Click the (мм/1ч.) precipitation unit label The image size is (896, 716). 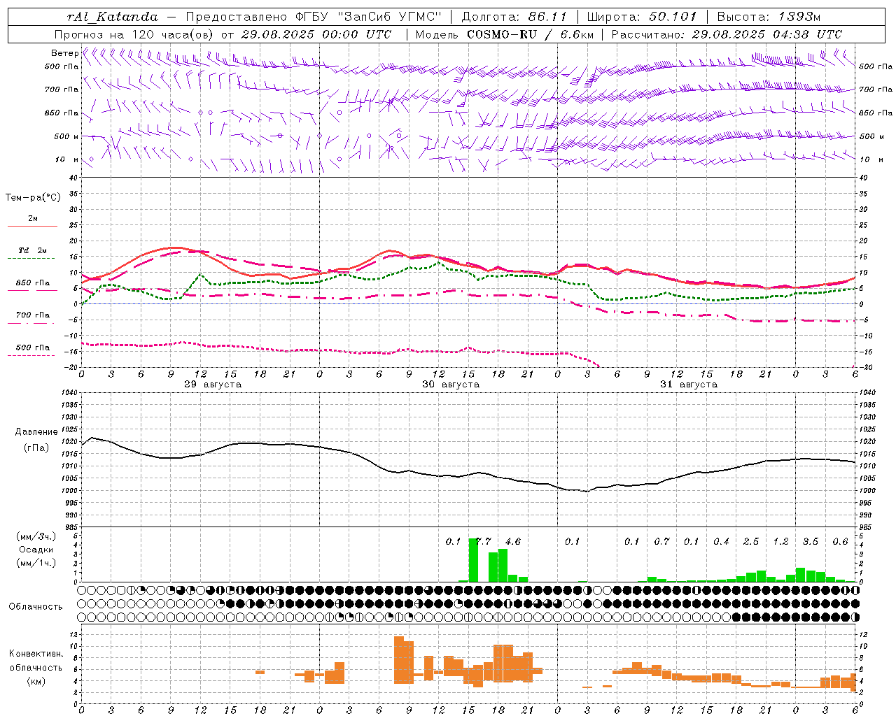tap(36, 563)
